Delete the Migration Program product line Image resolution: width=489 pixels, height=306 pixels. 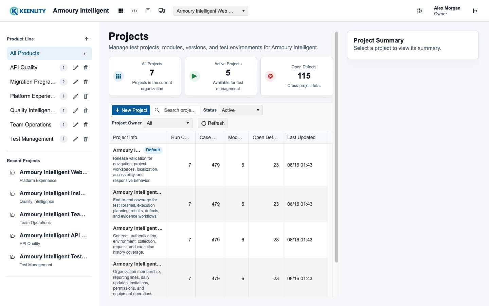[x=86, y=82]
